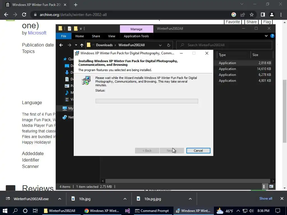Open the Chrome profile icon
This screenshot has height=215, width=287.
click(272, 15)
